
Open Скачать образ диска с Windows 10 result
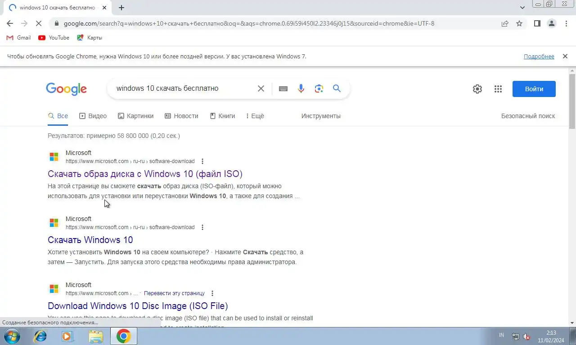click(145, 174)
